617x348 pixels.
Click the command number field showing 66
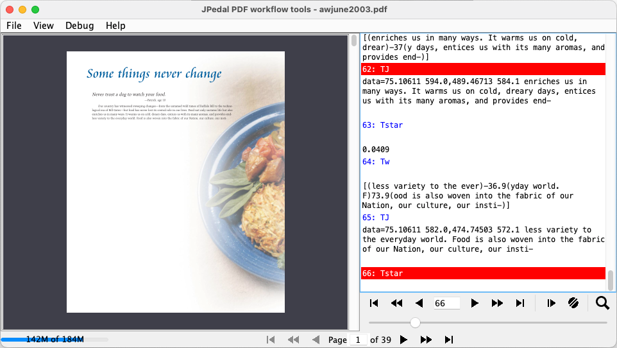click(446, 303)
